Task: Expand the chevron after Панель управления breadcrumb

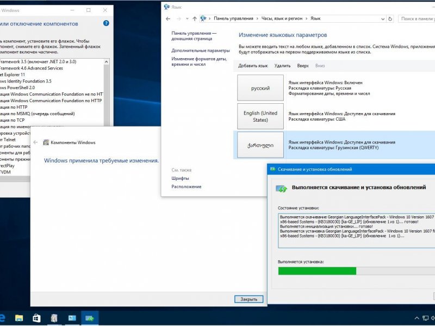Action: 257,18
